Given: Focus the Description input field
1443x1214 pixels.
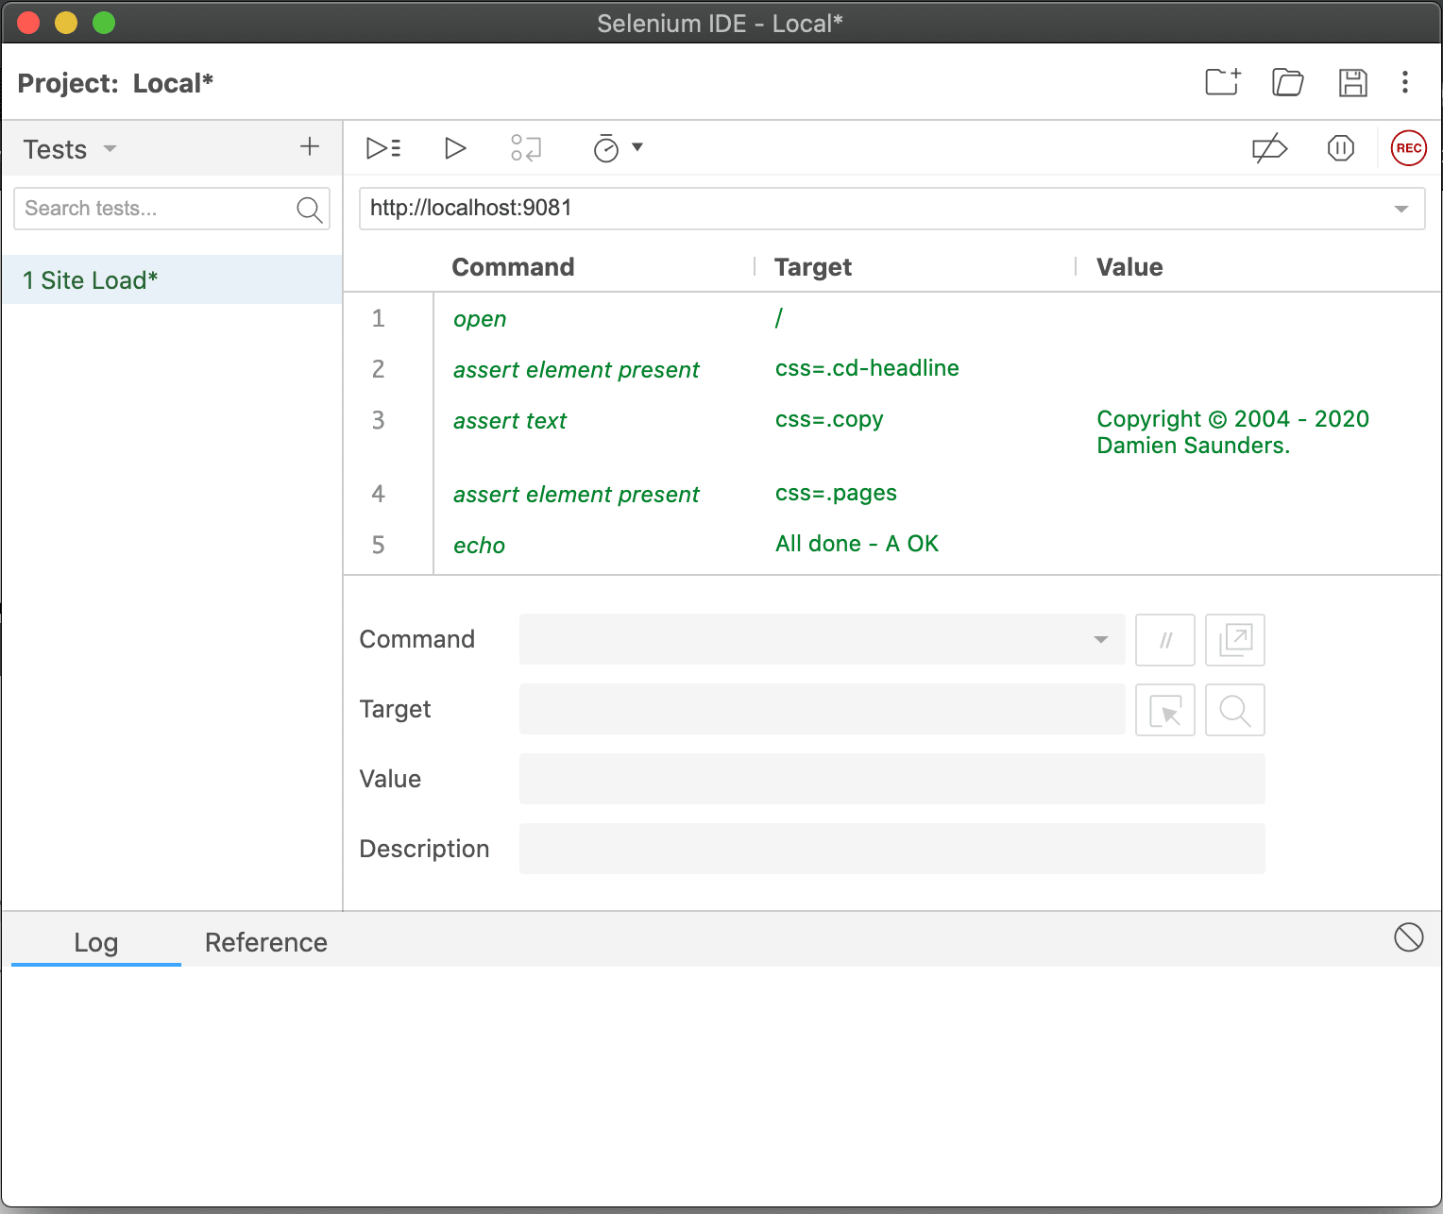Looking at the screenshot, I should [892, 849].
